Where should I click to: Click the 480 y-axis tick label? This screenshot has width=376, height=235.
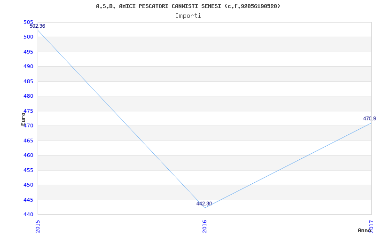click(28, 96)
